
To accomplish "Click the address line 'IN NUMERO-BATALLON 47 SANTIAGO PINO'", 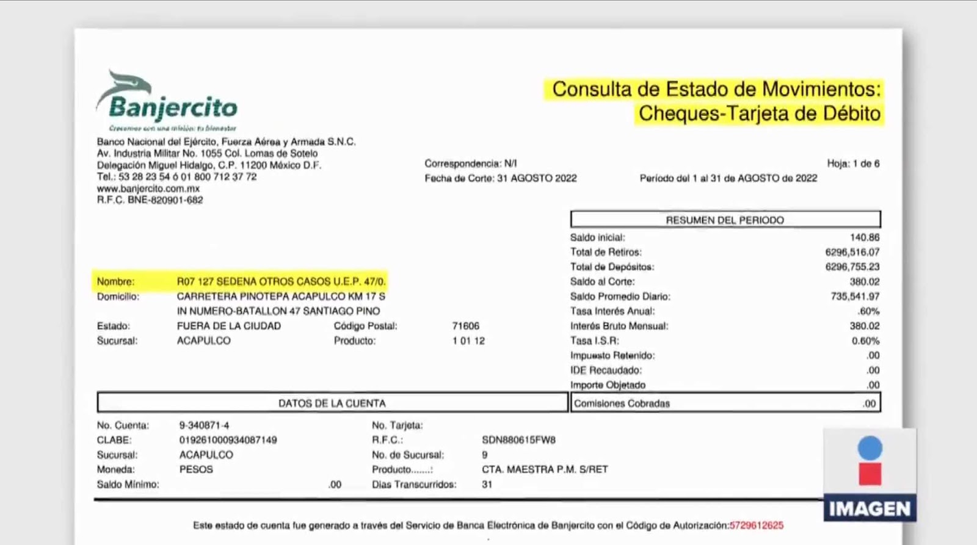I will (278, 311).
